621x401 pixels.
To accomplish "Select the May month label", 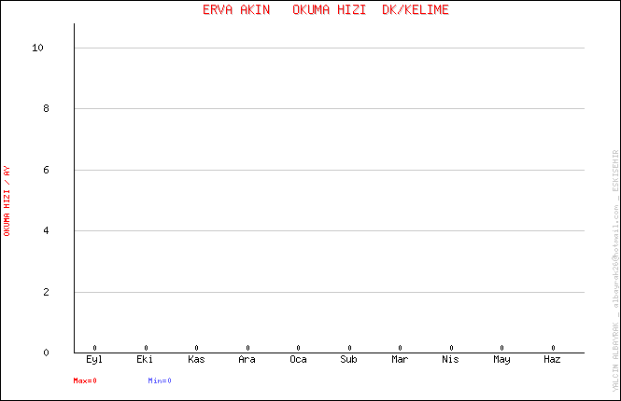I will point(501,360).
